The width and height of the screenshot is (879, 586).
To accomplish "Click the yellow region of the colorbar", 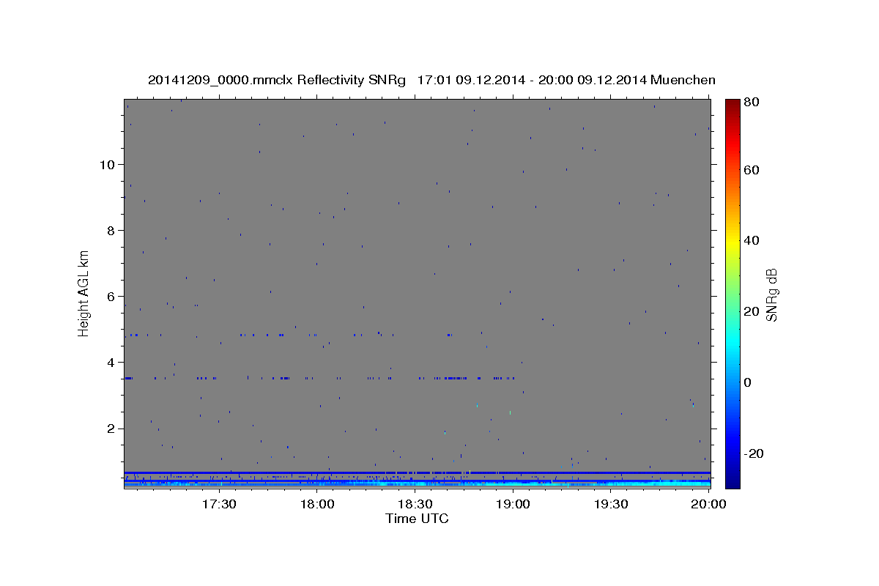I will tap(732, 240).
